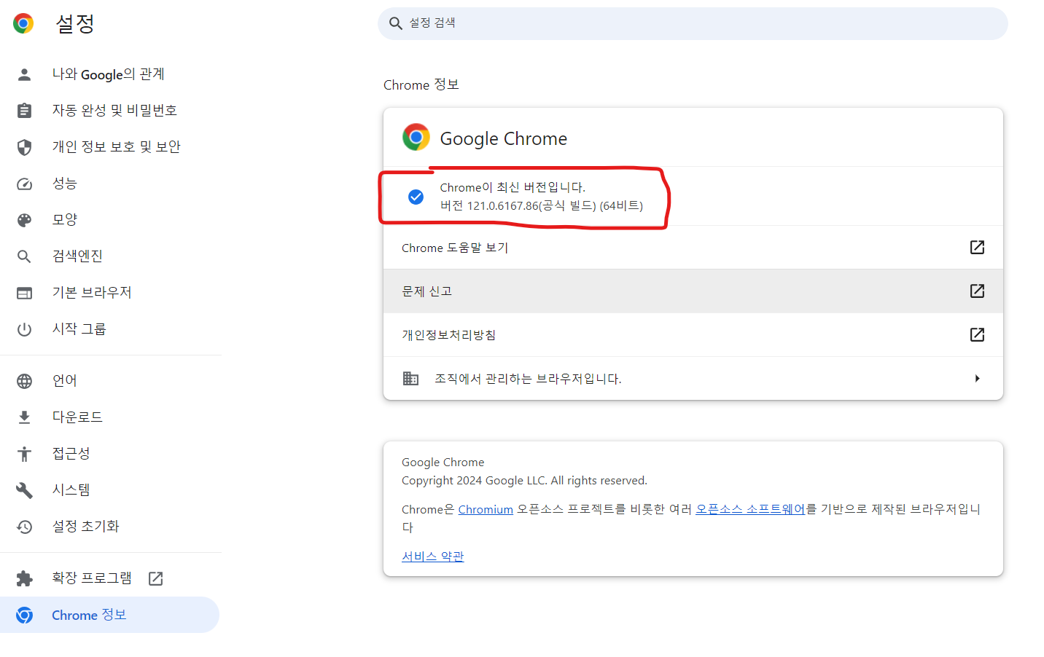Open 확장 프로그램 from the sidebar

click(109, 578)
